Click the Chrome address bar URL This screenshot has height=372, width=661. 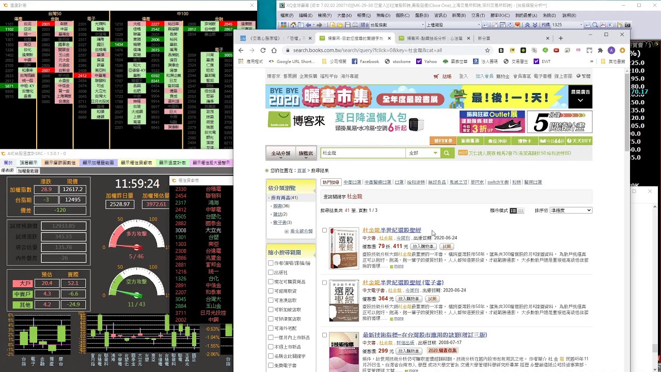tap(367, 50)
